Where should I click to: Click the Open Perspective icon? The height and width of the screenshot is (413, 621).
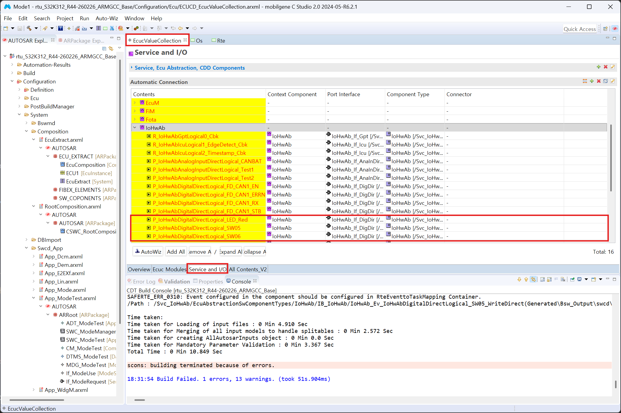605,29
